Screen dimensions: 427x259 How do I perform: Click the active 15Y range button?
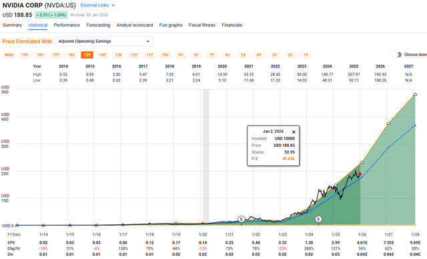[87, 55]
